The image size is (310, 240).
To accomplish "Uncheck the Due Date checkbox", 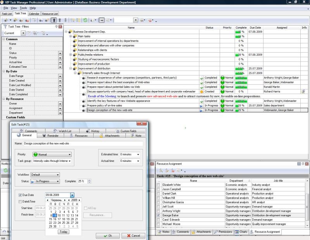I will click(x=20, y=195).
